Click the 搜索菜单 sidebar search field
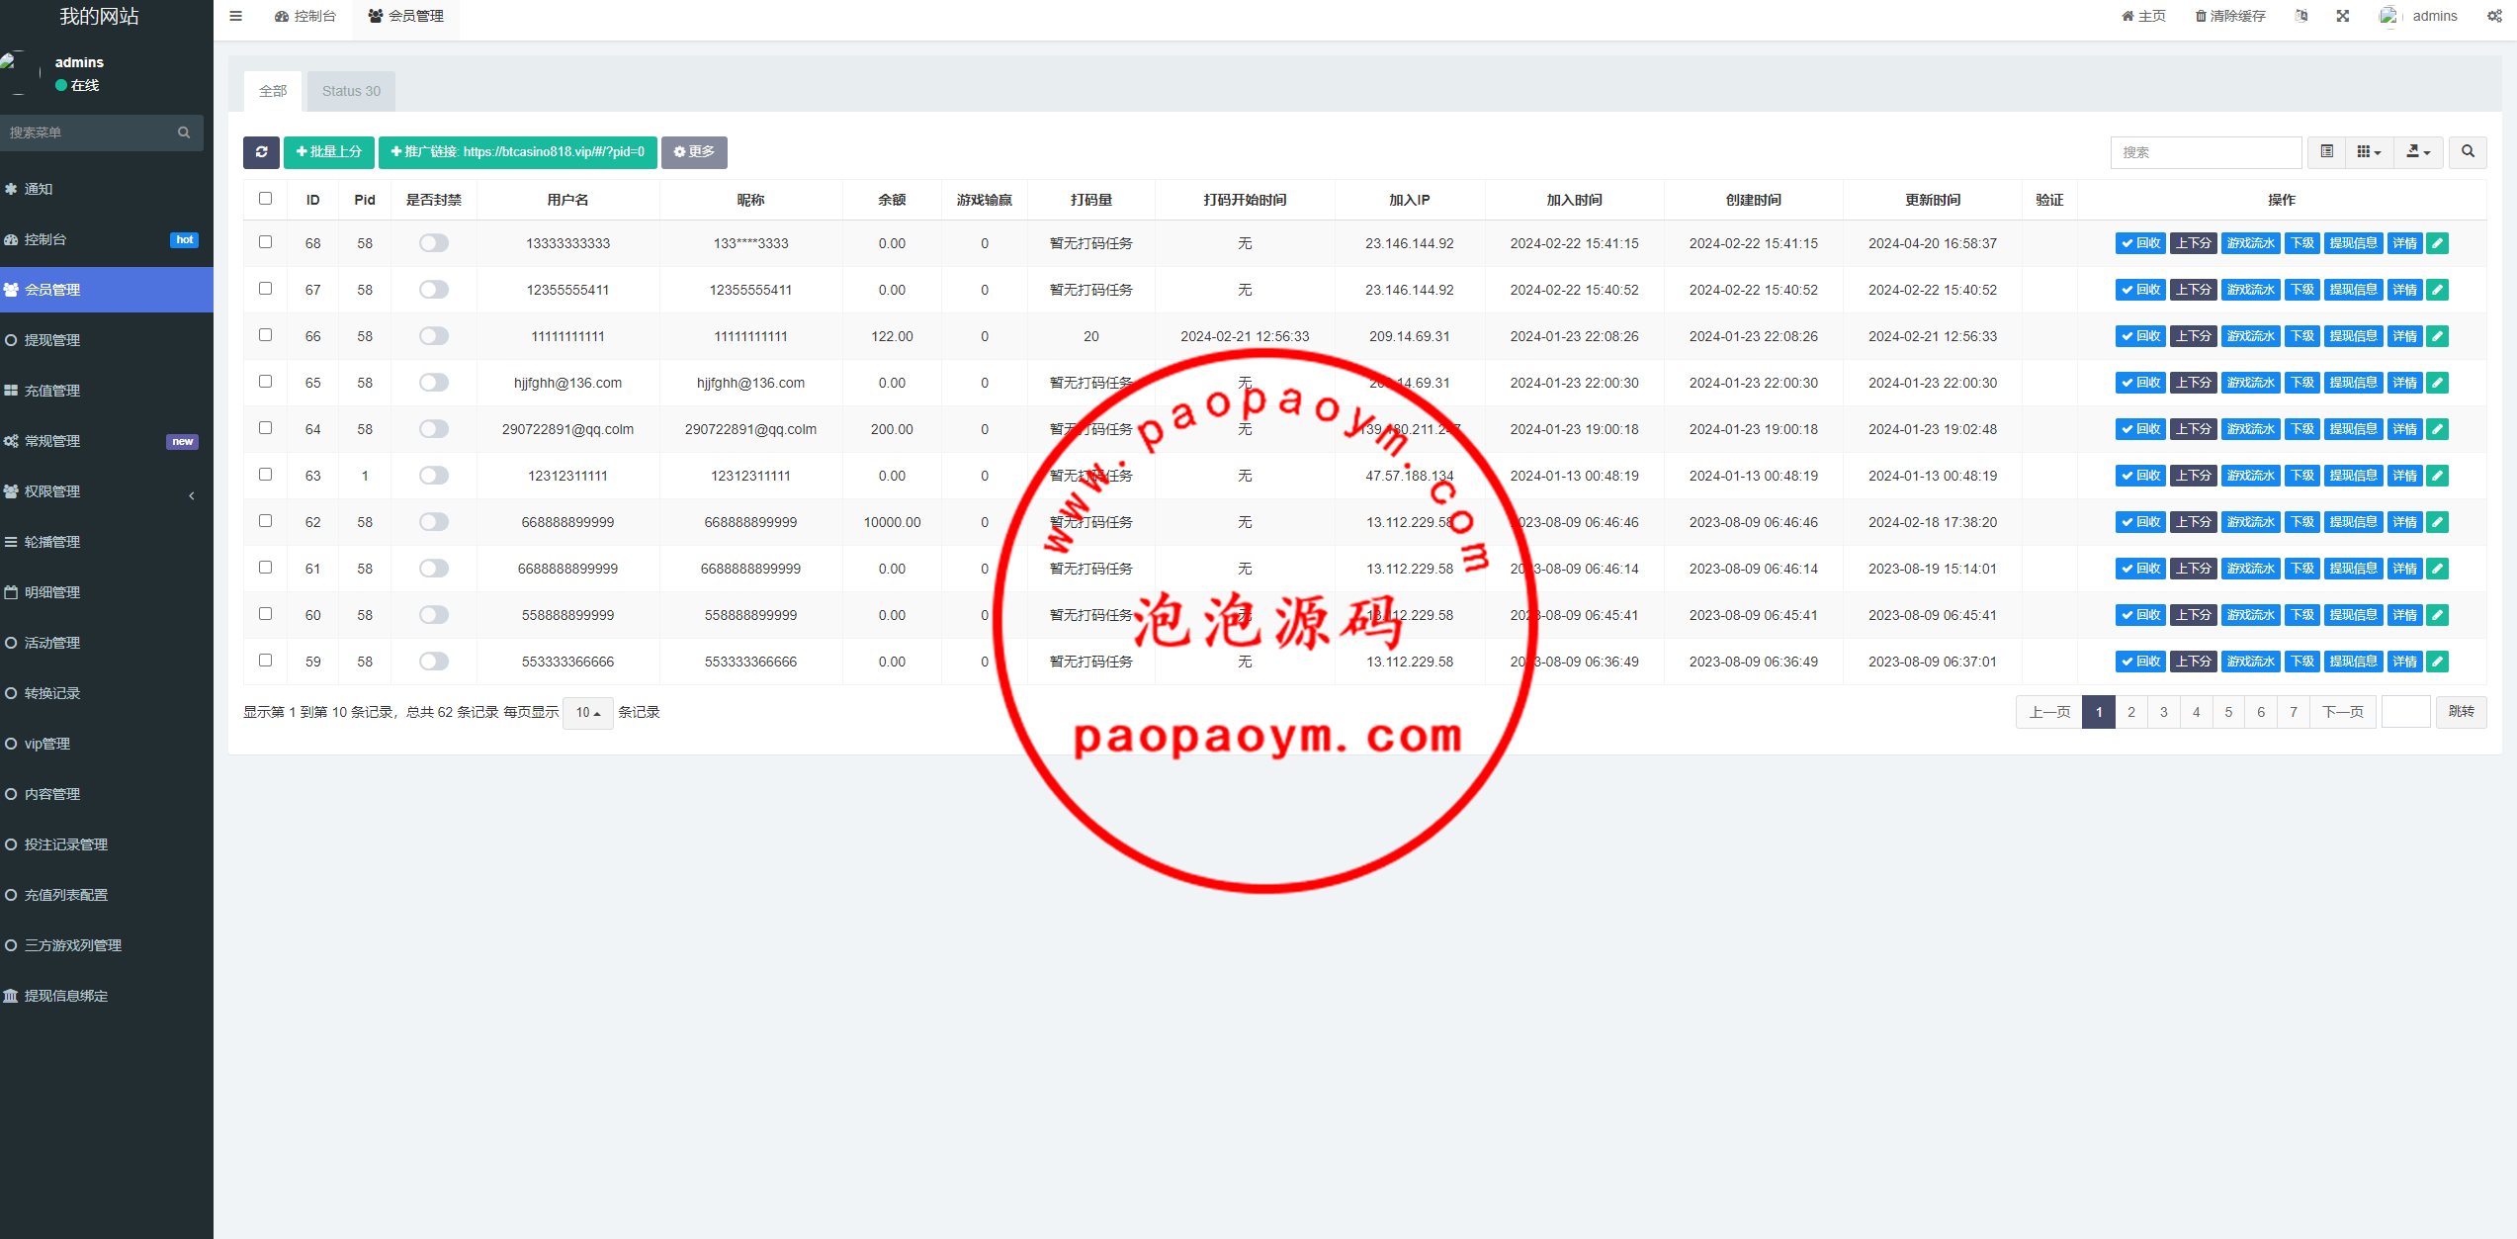Viewport: 2517px width, 1239px height. [x=87, y=133]
